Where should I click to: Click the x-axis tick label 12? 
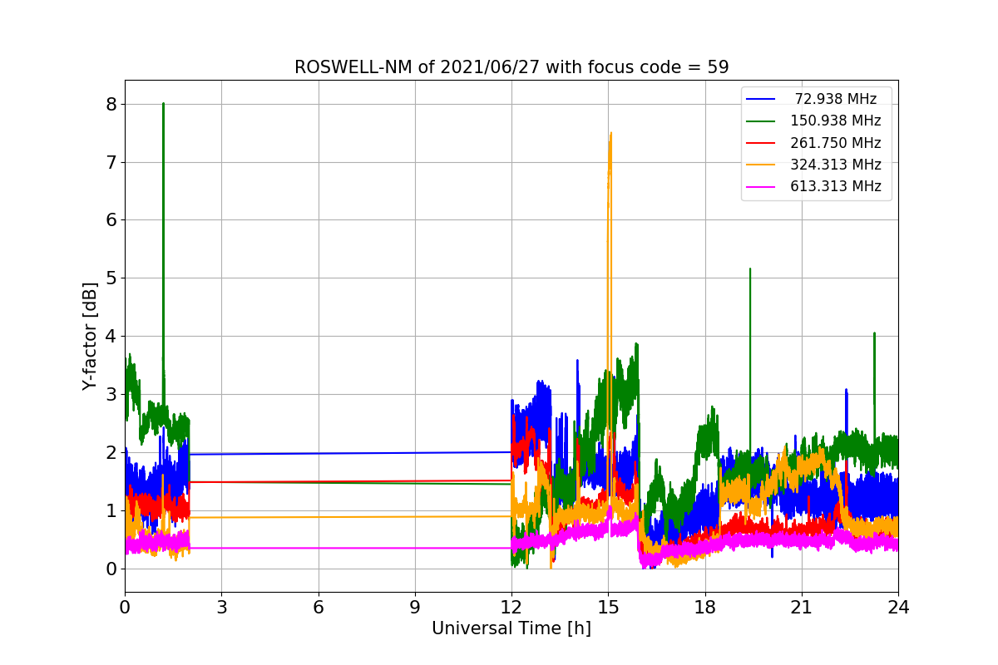pos(511,607)
